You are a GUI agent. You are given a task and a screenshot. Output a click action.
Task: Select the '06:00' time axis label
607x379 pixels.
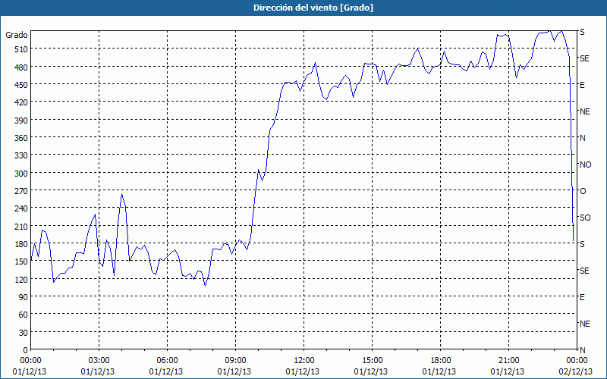point(167,361)
